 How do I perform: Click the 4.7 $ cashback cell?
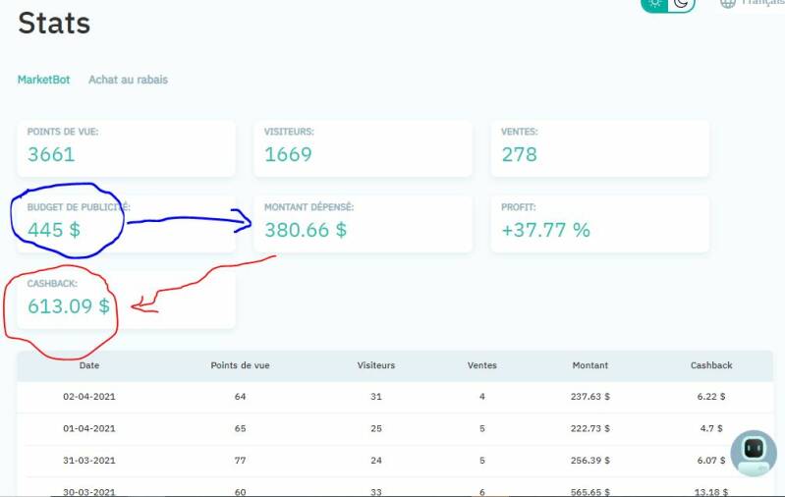tap(711, 428)
